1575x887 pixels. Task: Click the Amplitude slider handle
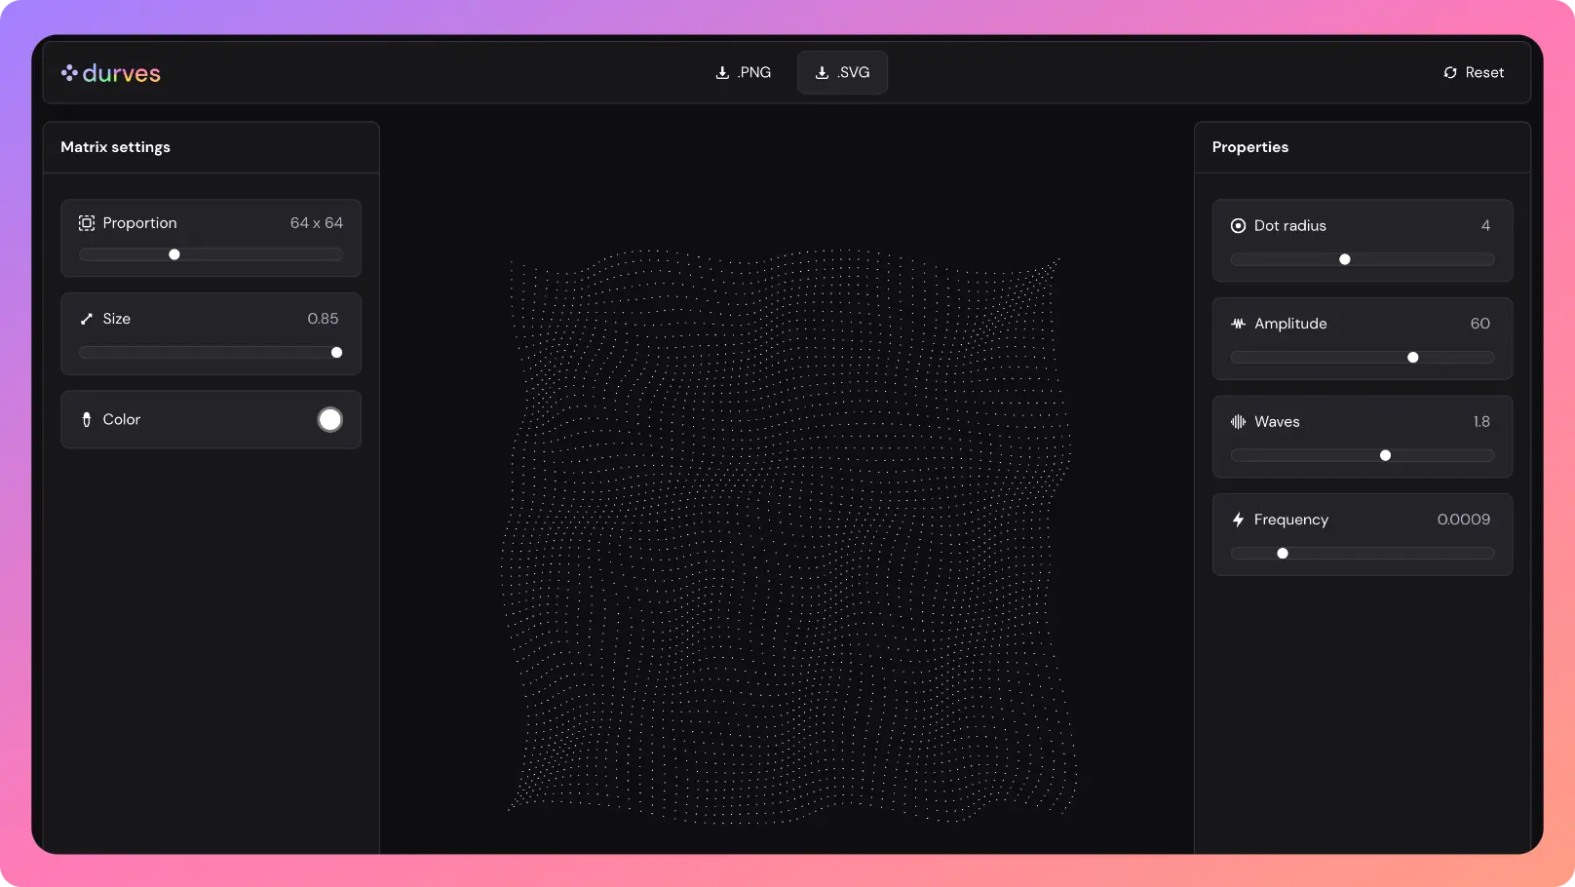1413,358
